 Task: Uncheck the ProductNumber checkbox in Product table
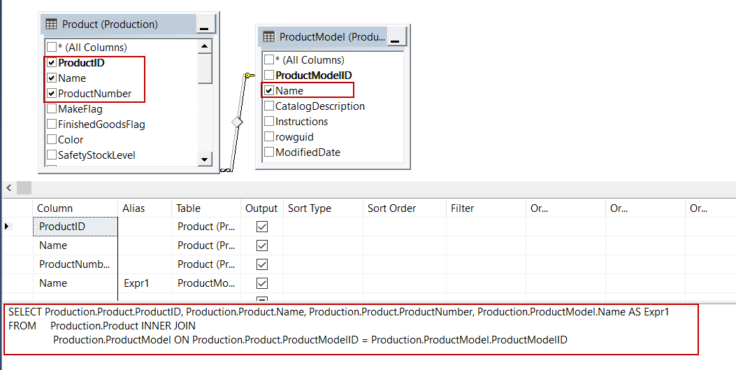(52, 94)
